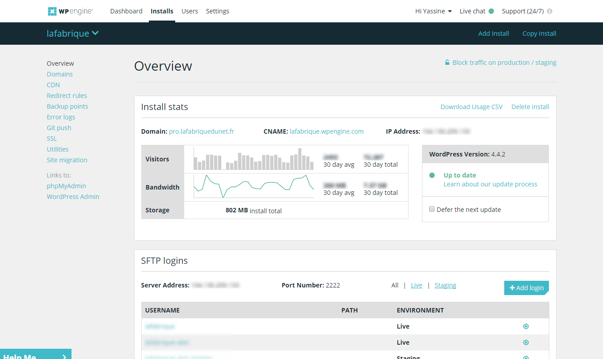Filter SFTP logins by Live

tap(417, 285)
